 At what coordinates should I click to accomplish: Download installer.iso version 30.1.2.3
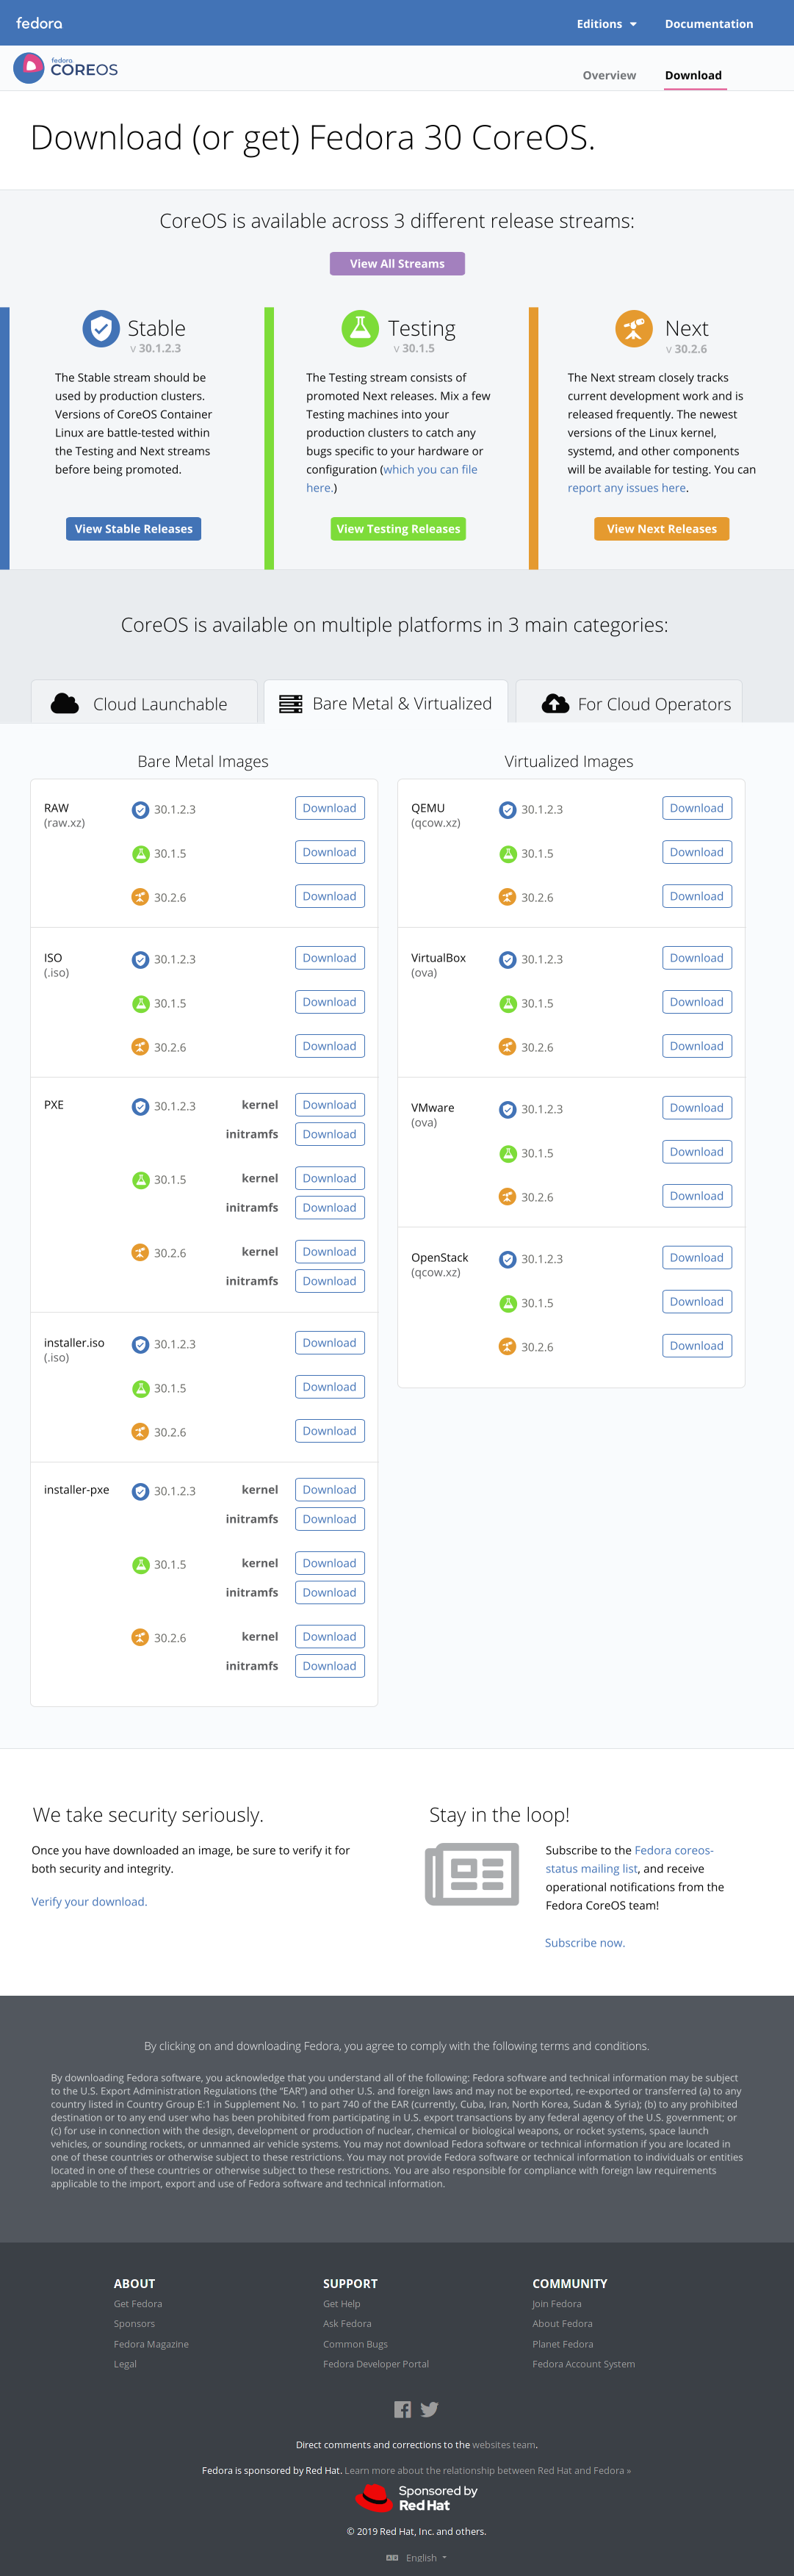[329, 1343]
